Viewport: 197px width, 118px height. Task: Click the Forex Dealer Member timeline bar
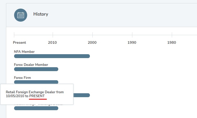36,69
